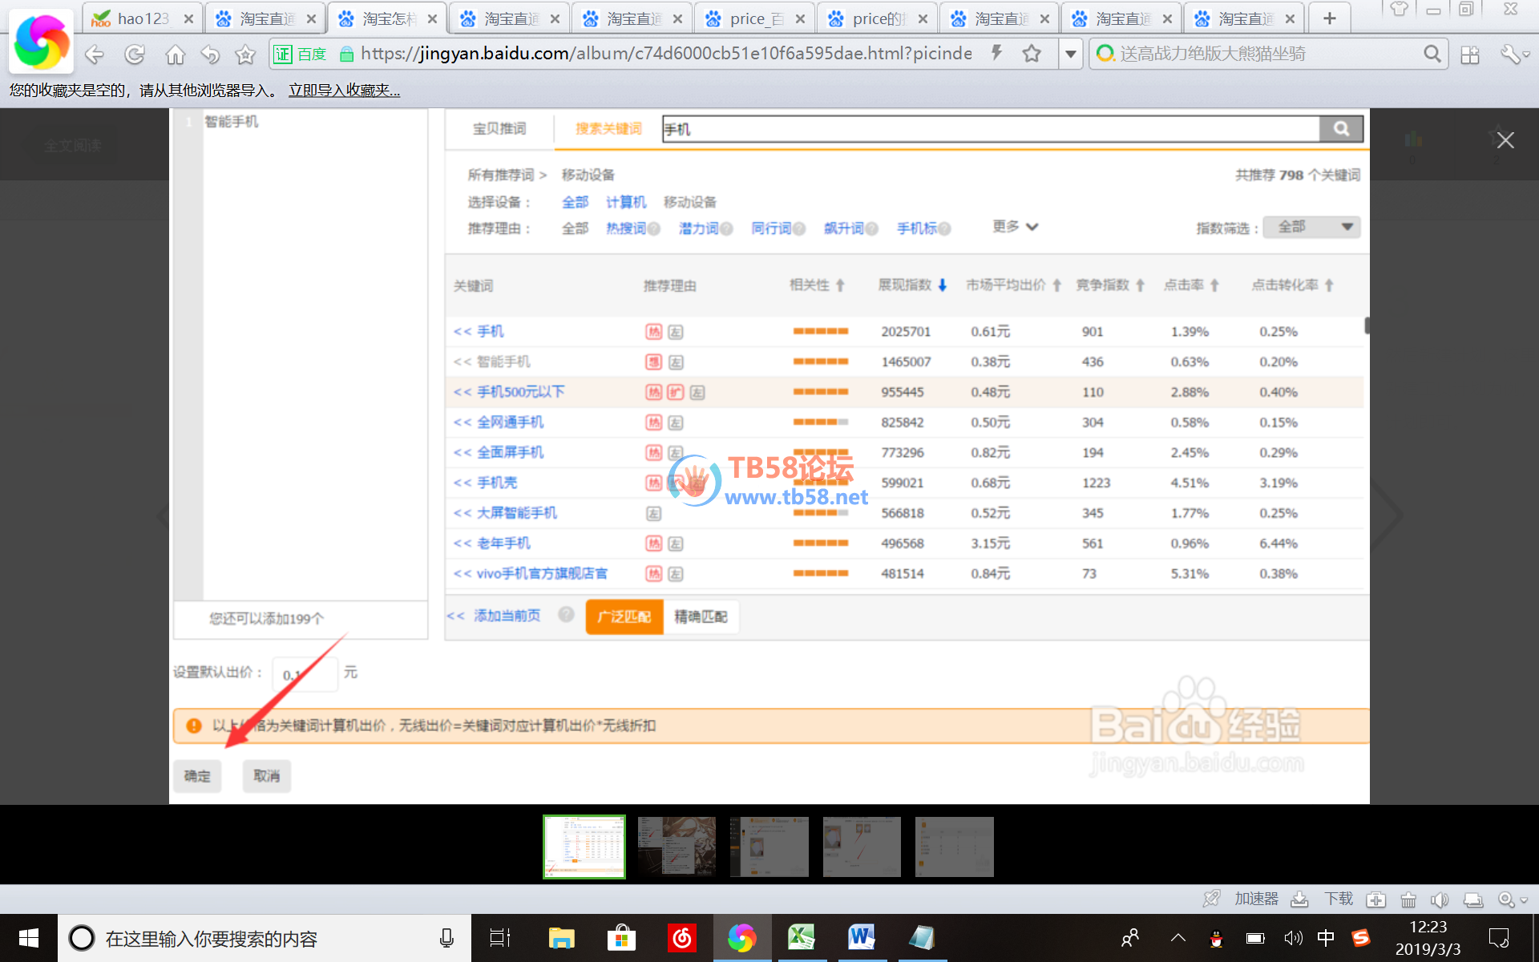Close the image viewer with X icon
Screen dimensions: 1539x962
[x=1505, y=140]
